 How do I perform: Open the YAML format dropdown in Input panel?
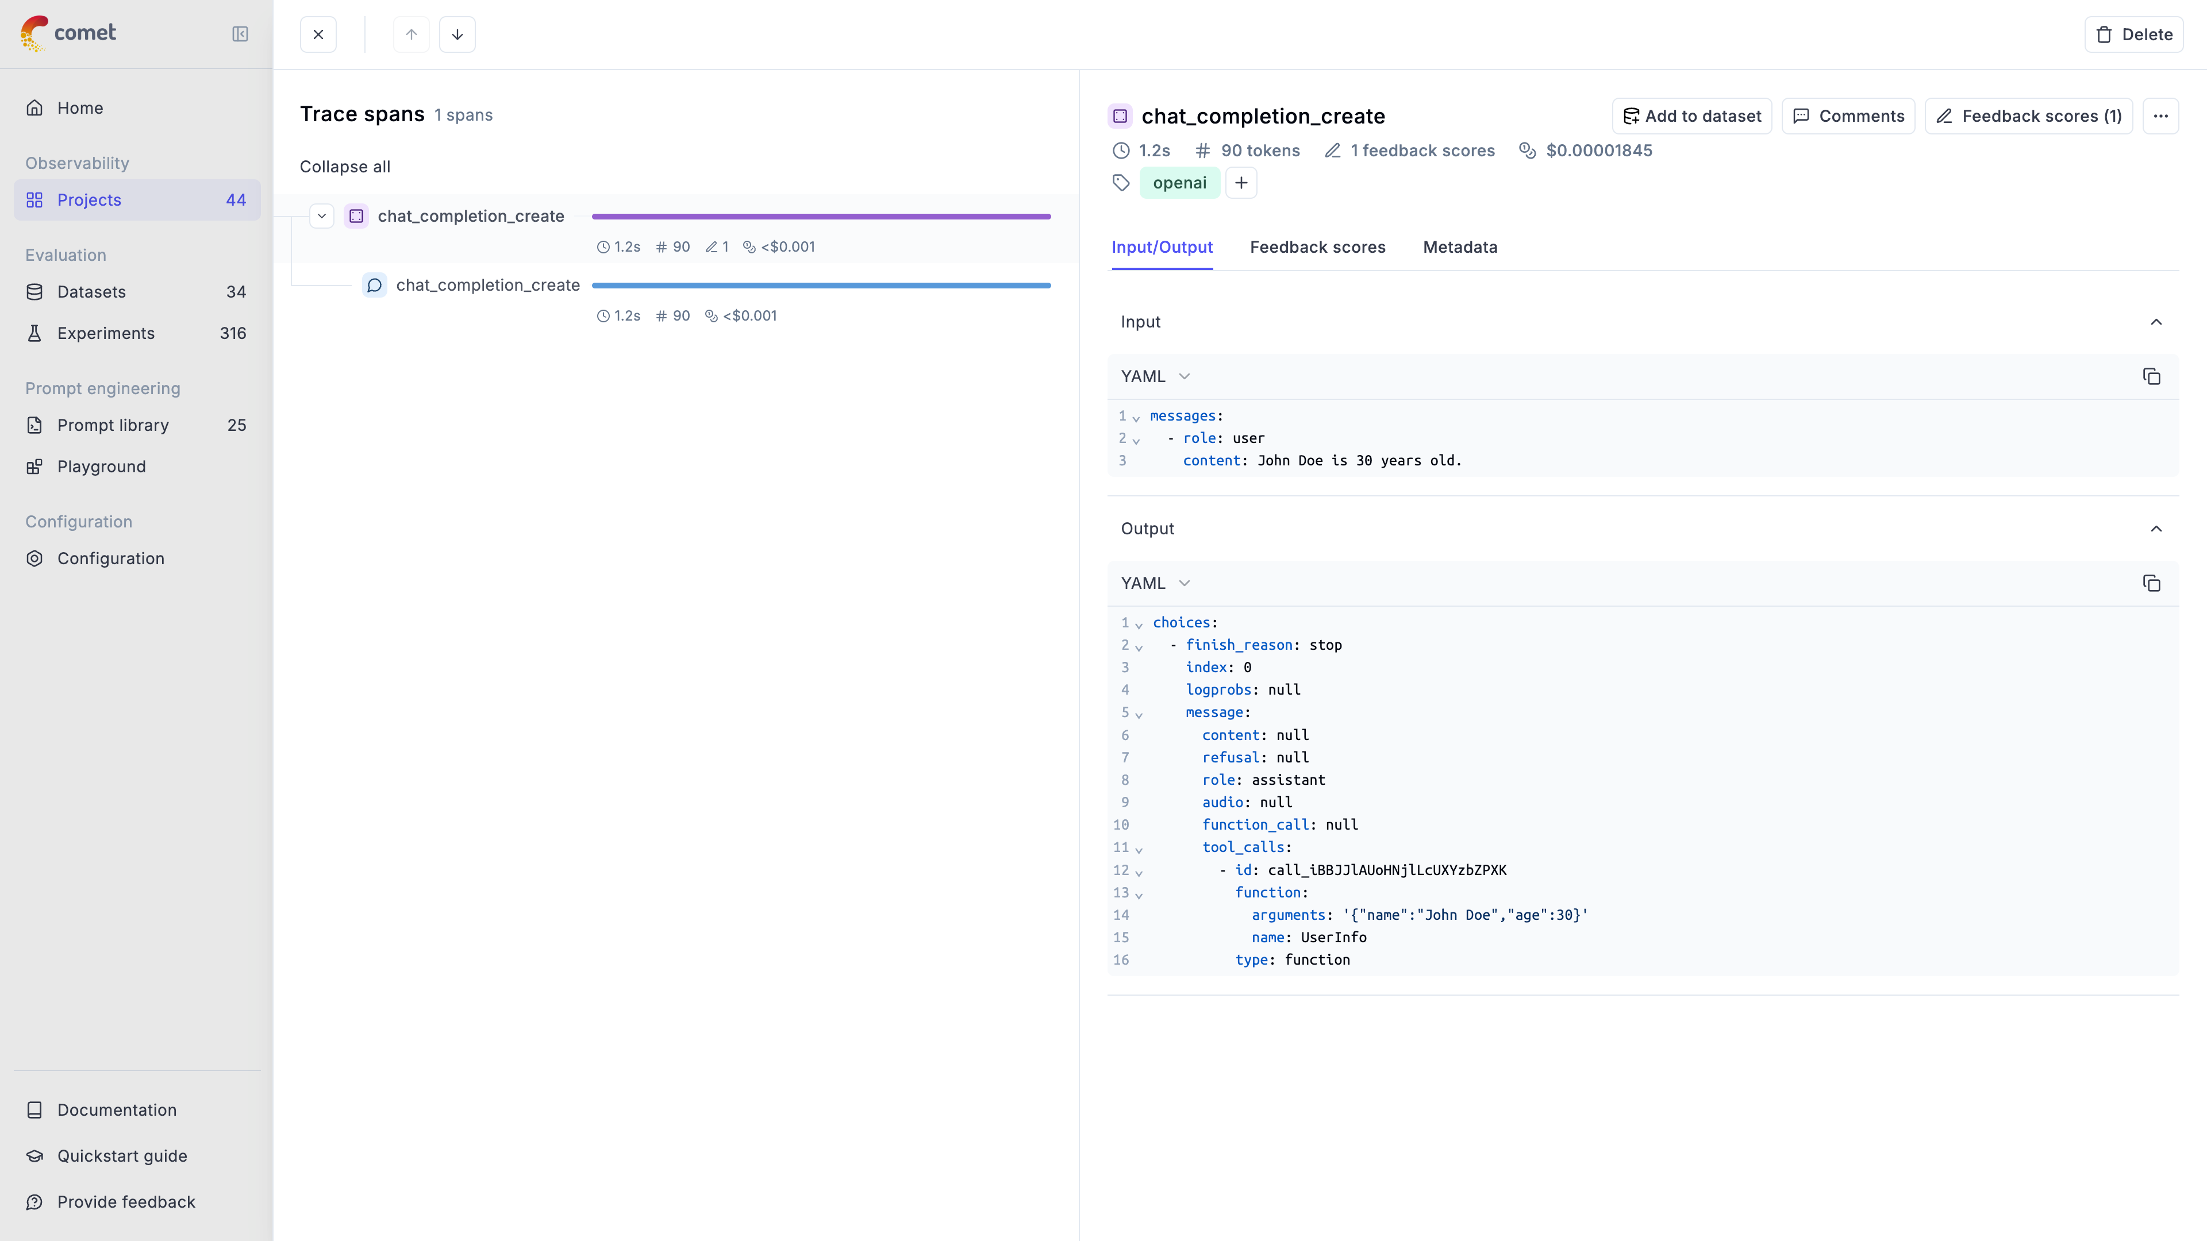pos(1155,377)
